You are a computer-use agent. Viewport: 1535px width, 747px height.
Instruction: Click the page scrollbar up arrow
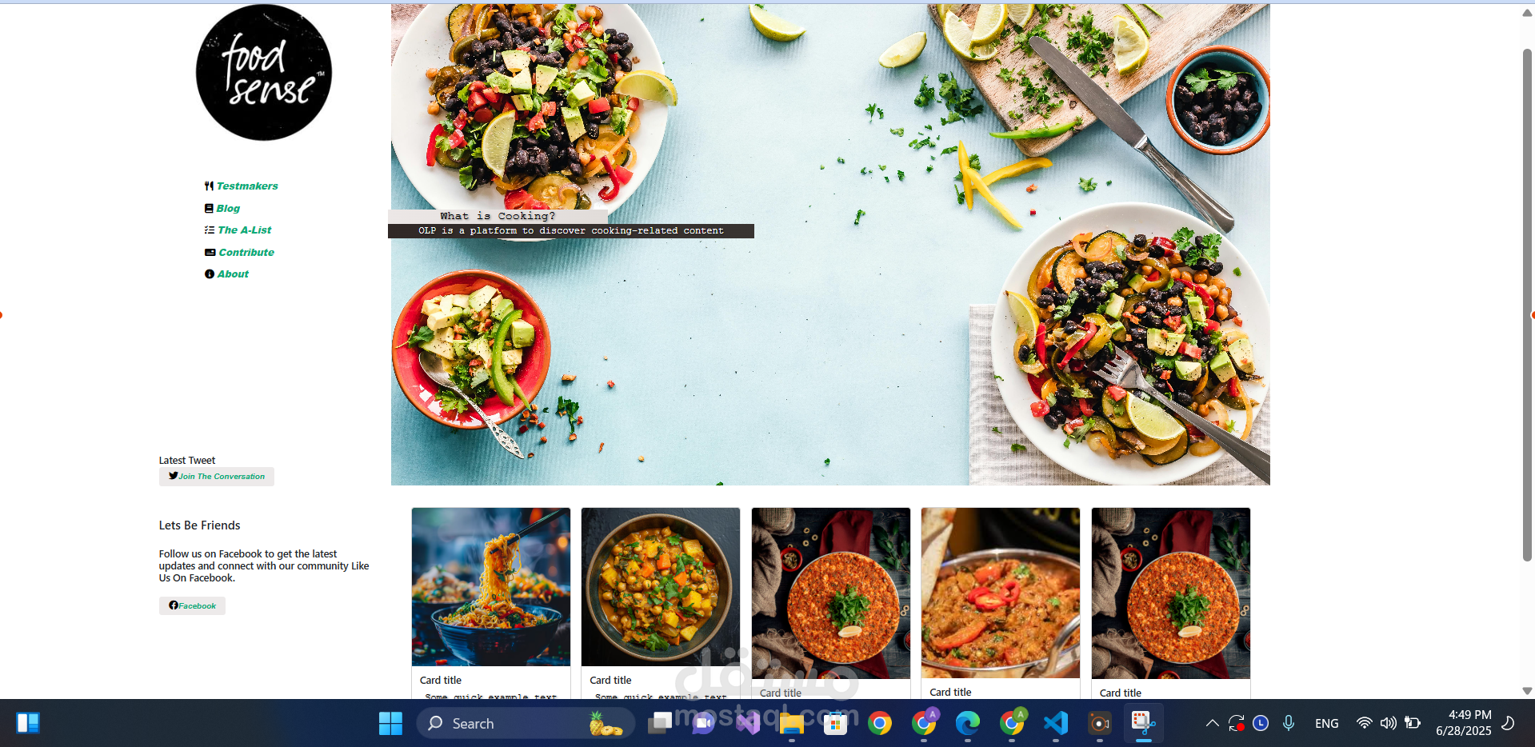click(x=1527, y=13)
